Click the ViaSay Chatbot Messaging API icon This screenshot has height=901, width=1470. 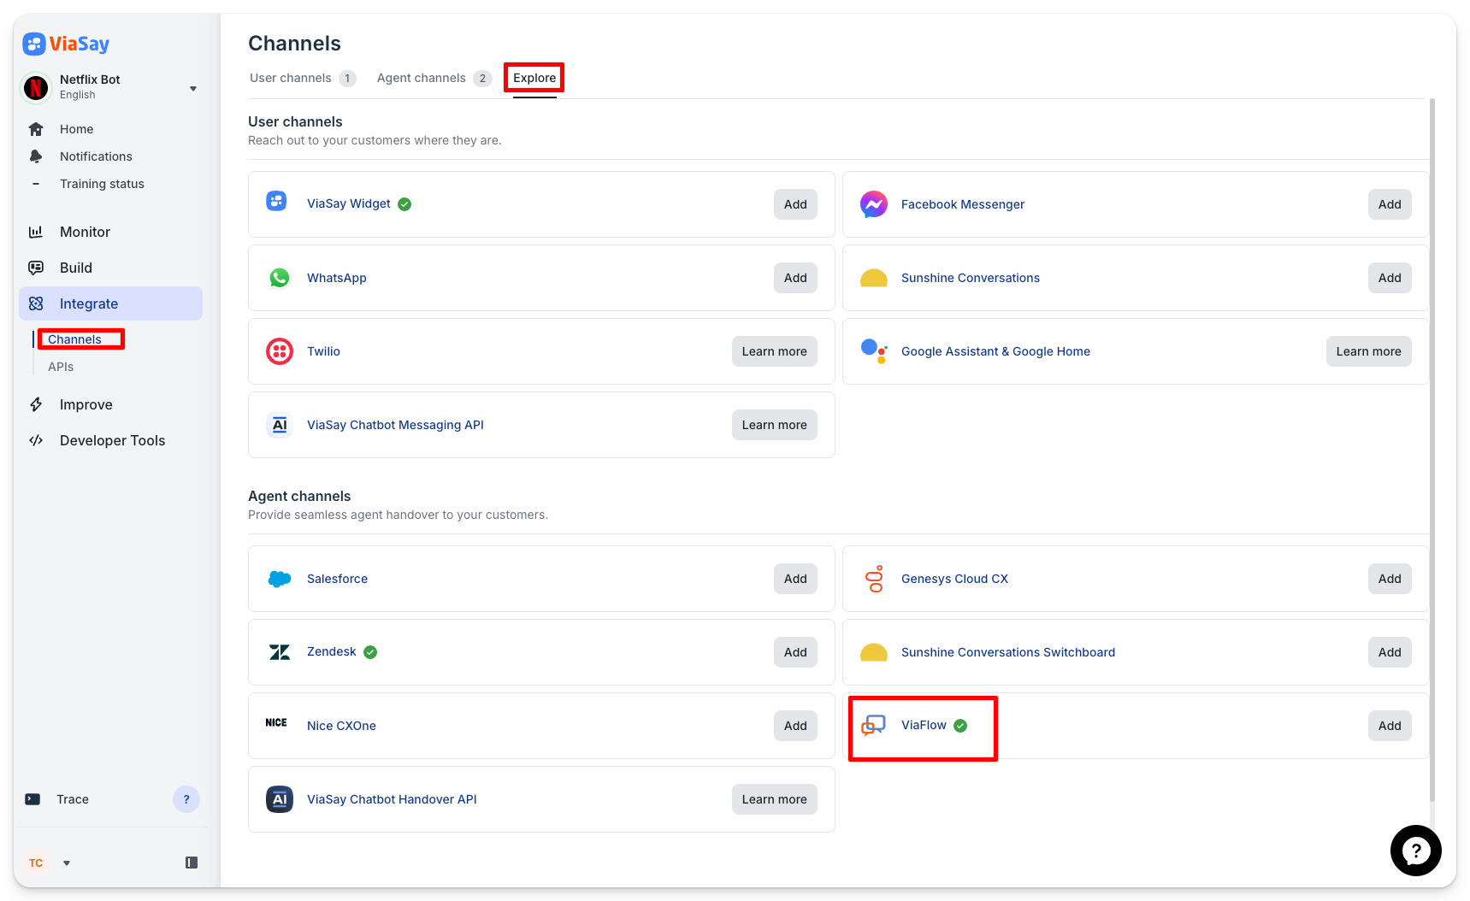click(x=280, y=425)
